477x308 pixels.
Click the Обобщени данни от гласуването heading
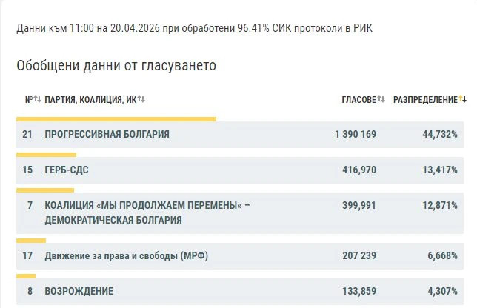point(116,65)
